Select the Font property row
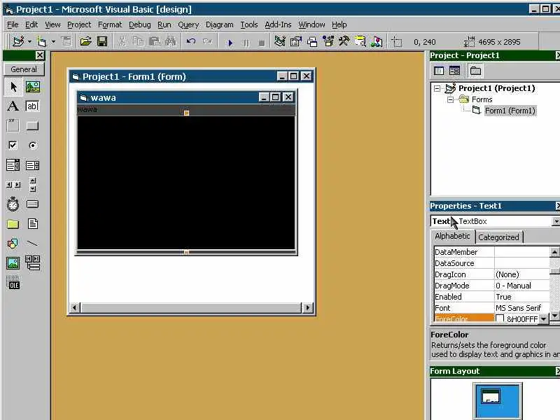560x420 pixels. point(491,308)
